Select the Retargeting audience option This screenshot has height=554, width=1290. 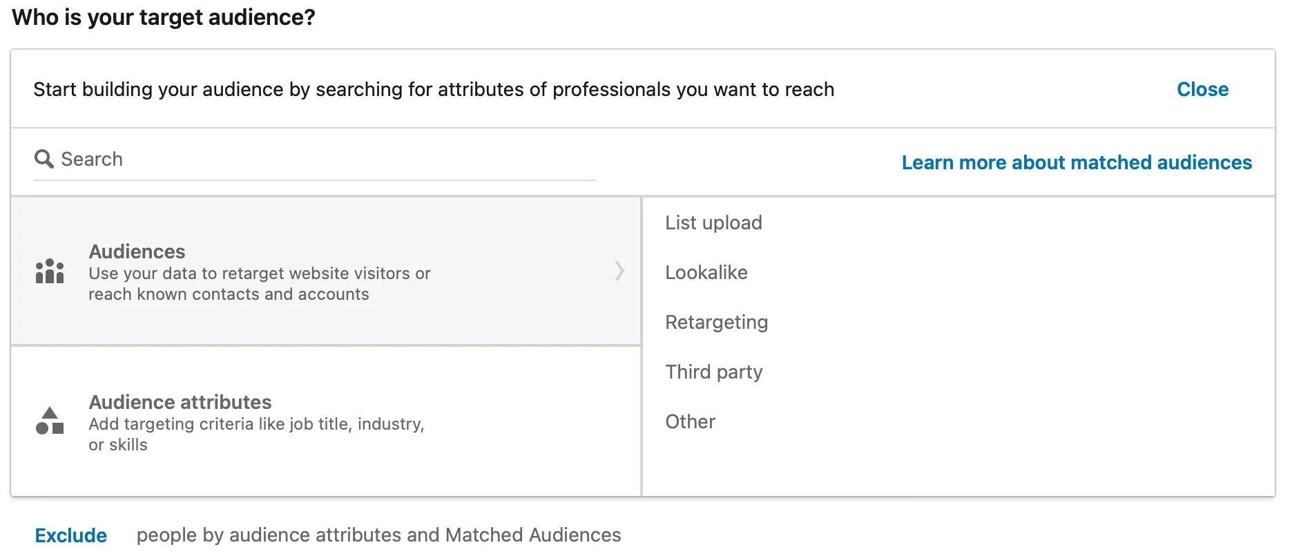716,322
